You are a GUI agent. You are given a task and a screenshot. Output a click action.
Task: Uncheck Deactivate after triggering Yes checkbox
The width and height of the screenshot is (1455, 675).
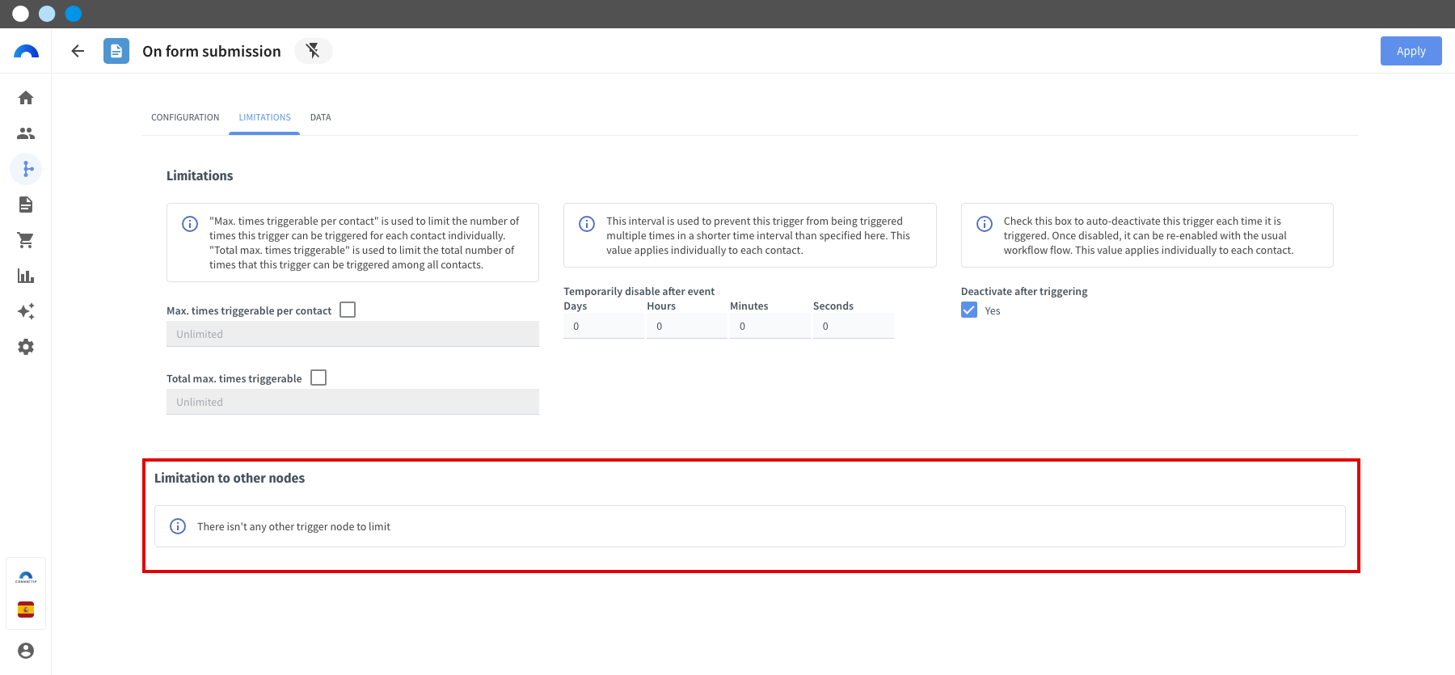[969, 310]
